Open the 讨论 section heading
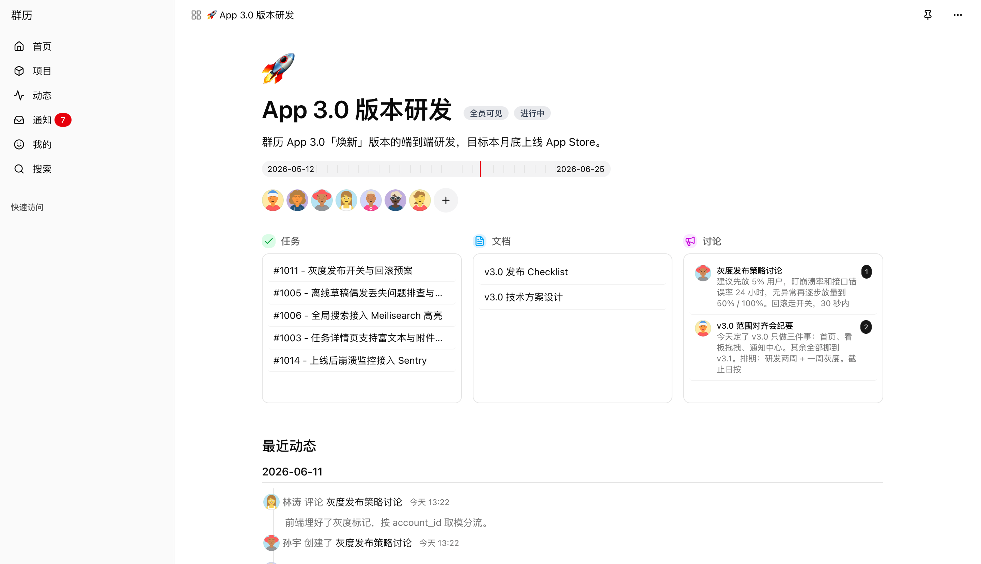The width and height of the screenshot is (981, 564). pyautogui.click(x=712, y=241)
